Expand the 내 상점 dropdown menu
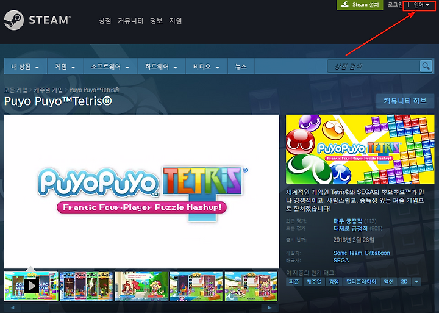The width and height of the screenshot is (439, 313). click(x=25, y=67)
